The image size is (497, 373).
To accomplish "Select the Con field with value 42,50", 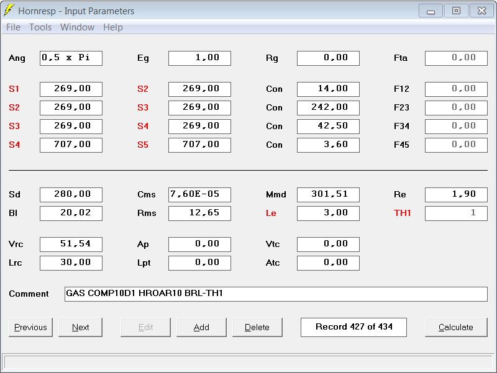I will pos(328,127).
